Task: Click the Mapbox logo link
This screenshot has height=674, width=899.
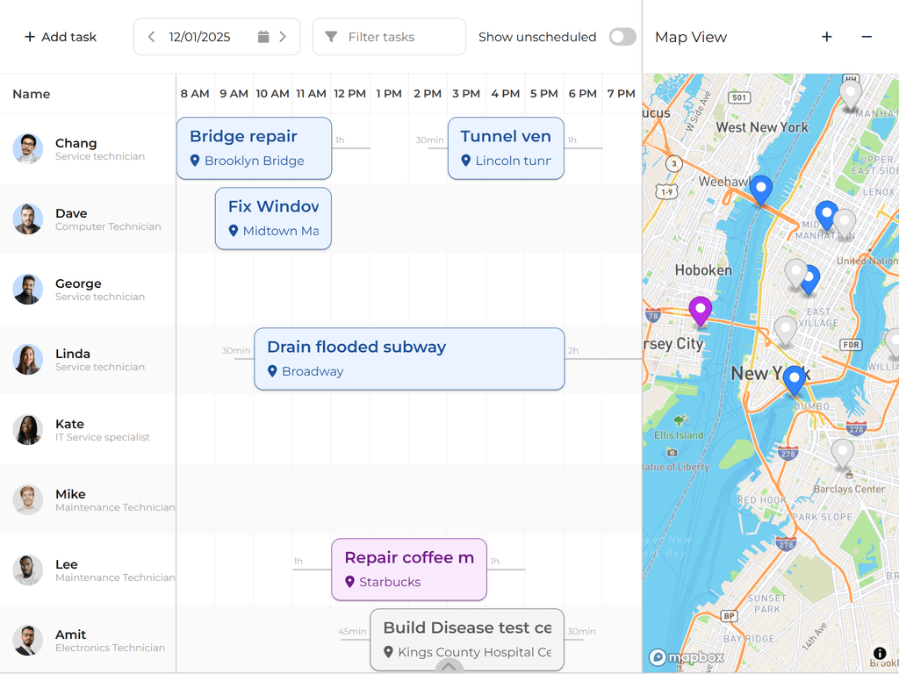Action: 687,657
